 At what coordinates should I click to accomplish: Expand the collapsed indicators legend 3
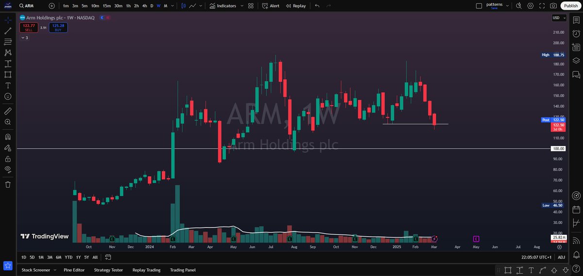[x=24, y=37]
